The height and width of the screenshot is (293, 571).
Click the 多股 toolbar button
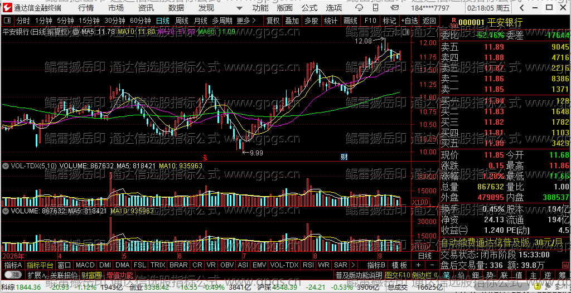coord(311,21)
